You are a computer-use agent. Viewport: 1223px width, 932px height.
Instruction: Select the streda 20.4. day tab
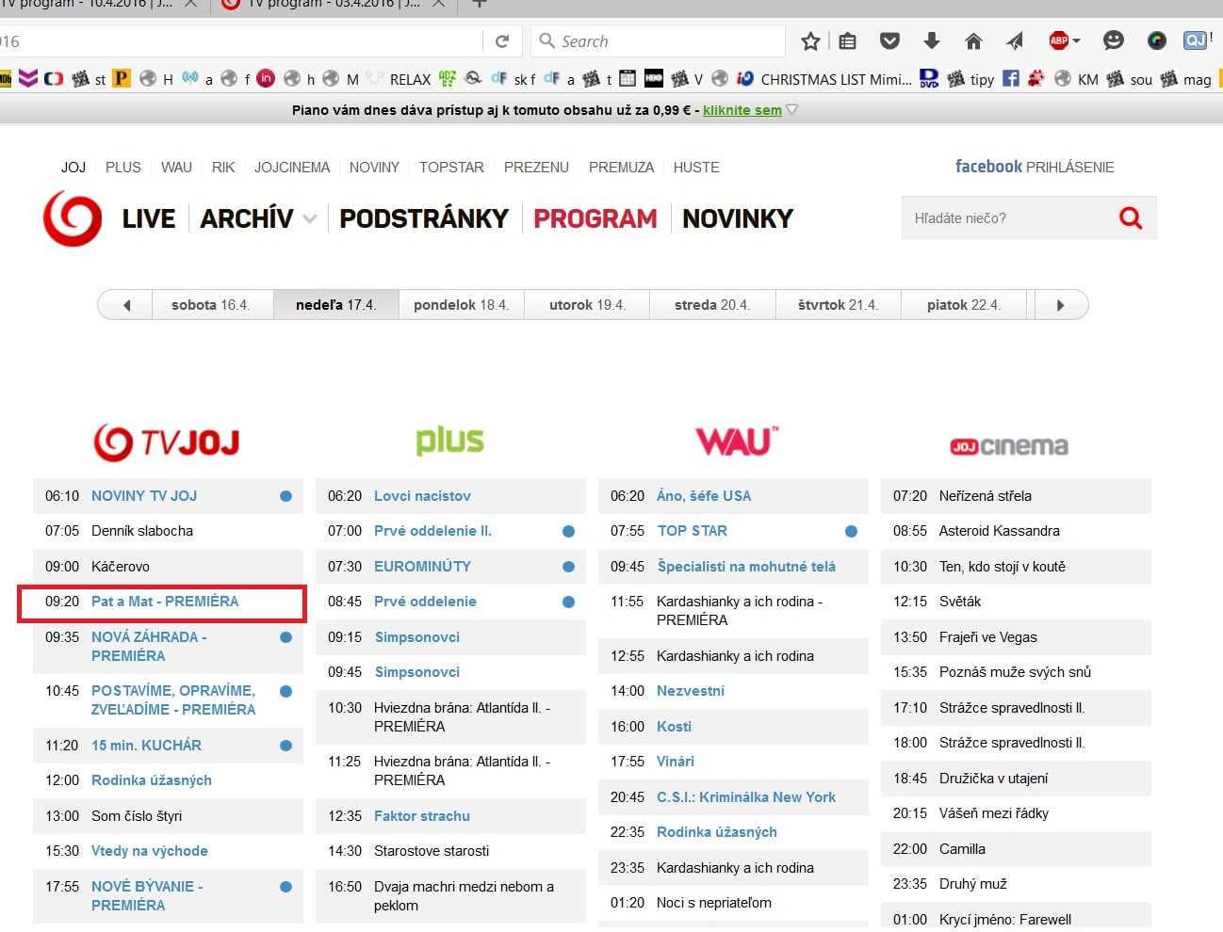(x=712, y=305)
